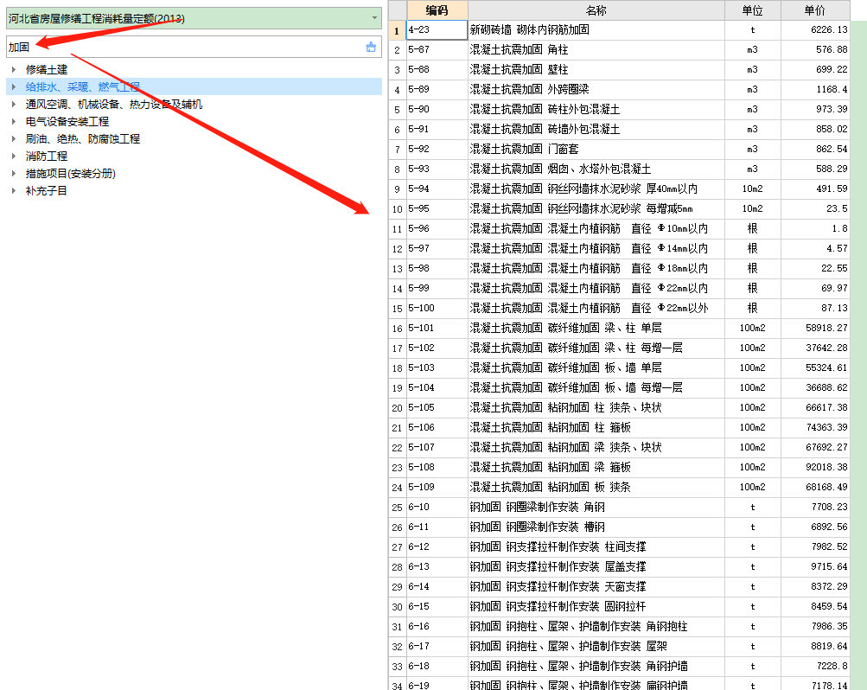867x690 pixels.
Task: Select 通风空调、机械设备、热力设备及辅机 tree item
Action: point(114,104)
